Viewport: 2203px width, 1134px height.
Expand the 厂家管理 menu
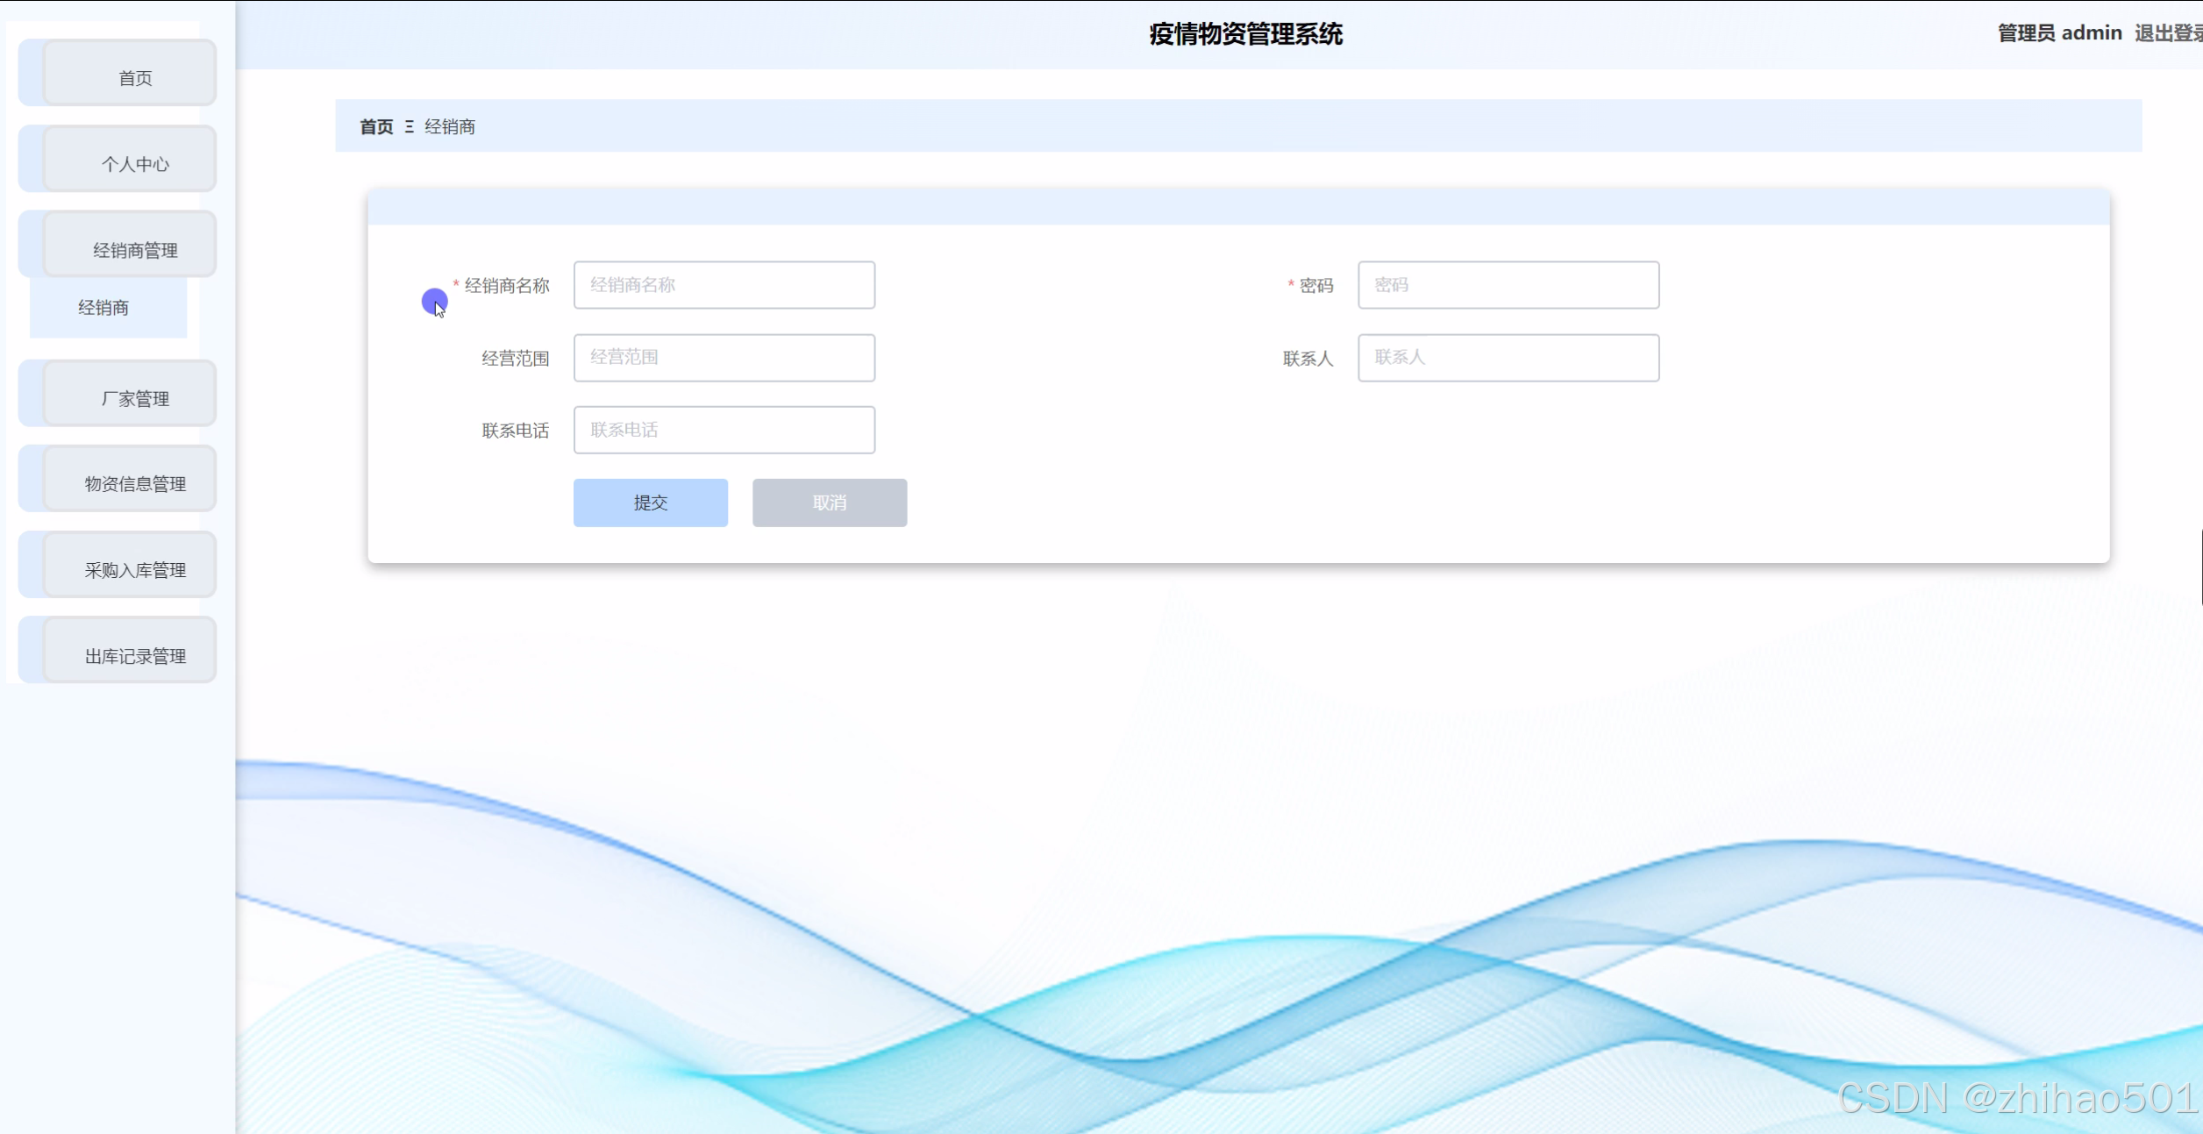(134, 399)
